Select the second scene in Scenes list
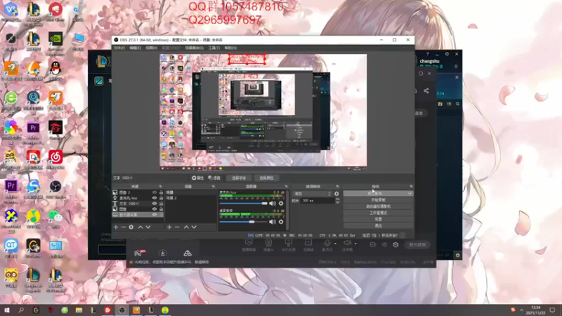 pyautogui.click(x=190, y=198)
